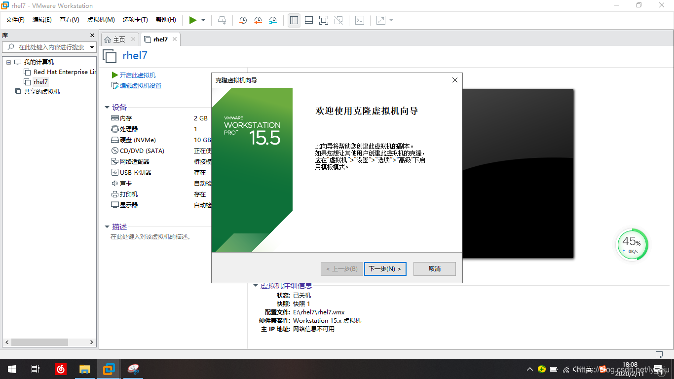
Task: Select rhel7 in the library tree
Action: pos(36,82)
